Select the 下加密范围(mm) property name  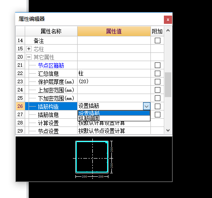click(56, 98)
